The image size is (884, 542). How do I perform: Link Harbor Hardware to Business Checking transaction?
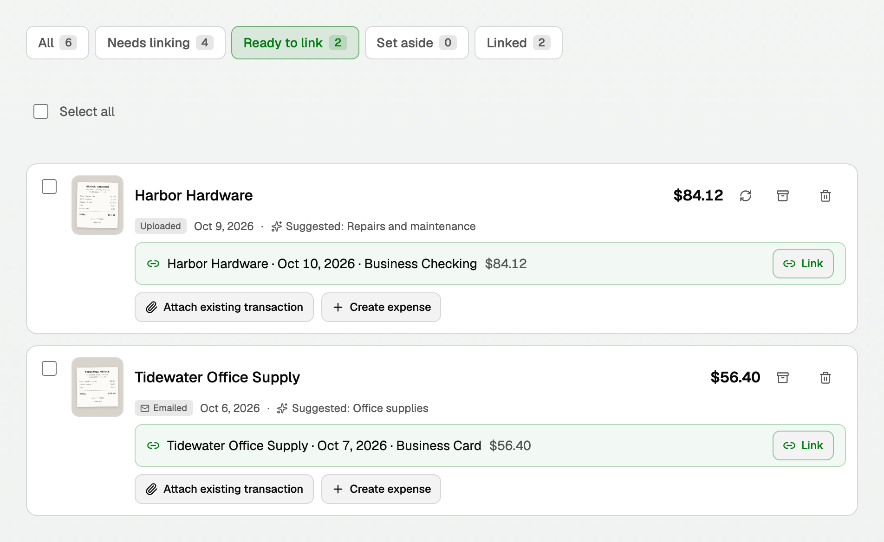(x=803, y=264)
